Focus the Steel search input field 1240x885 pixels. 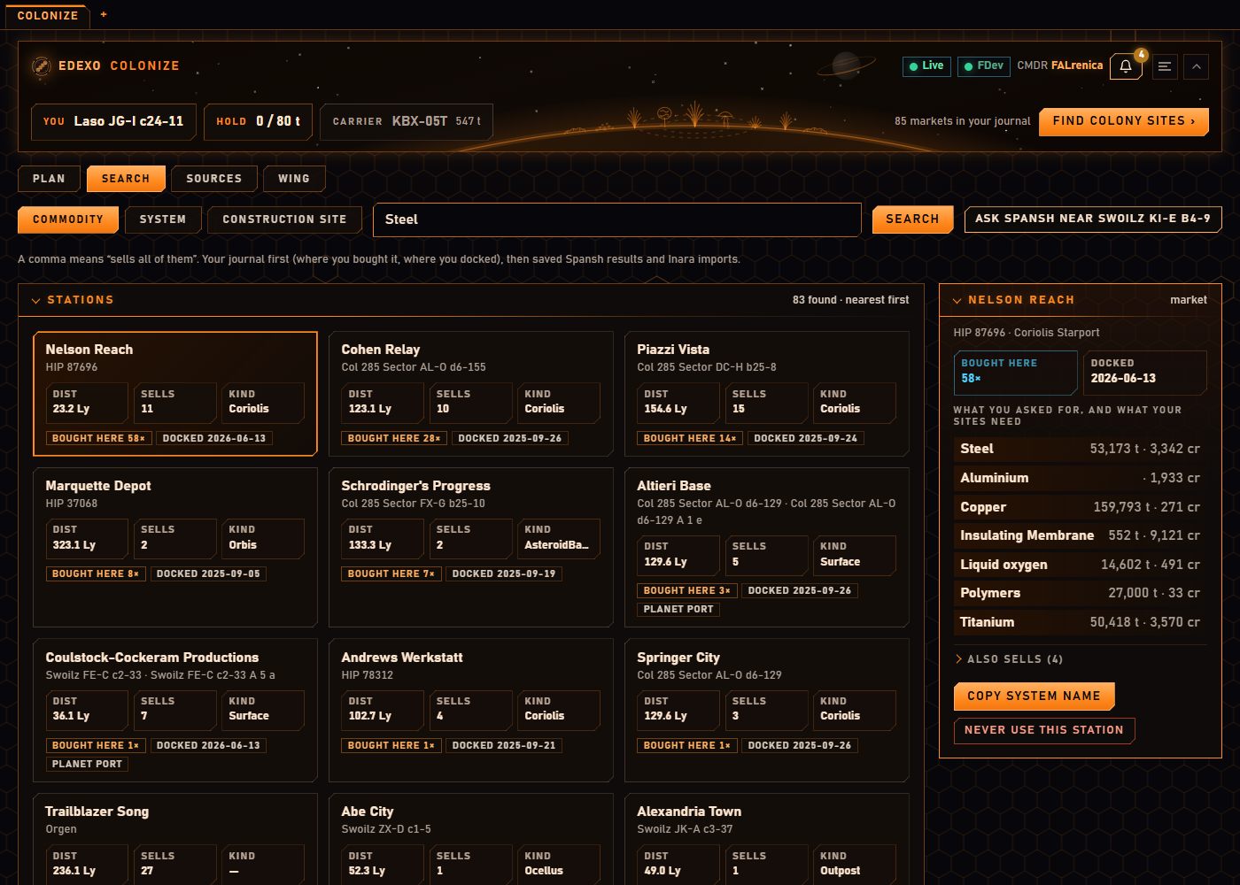[617, 219]
